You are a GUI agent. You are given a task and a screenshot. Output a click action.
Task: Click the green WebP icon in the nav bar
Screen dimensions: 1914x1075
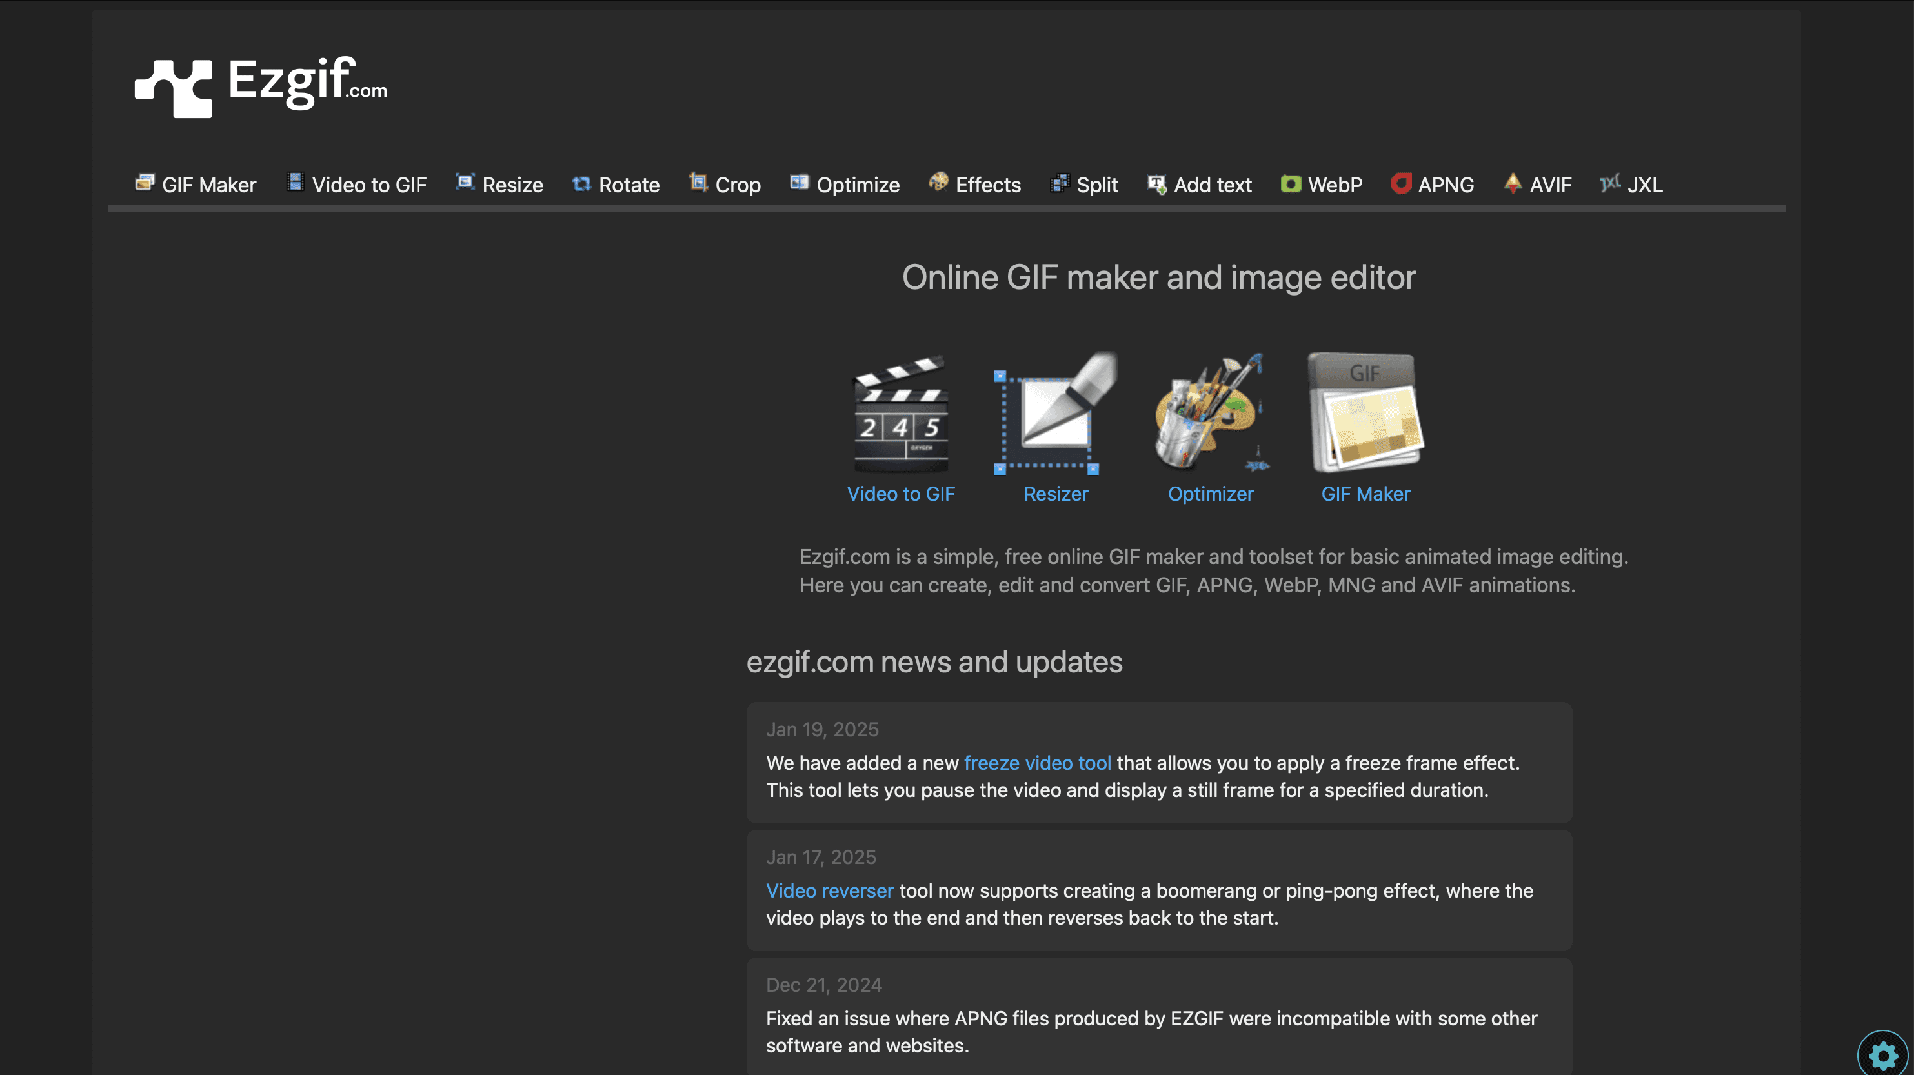(1291, 183)
